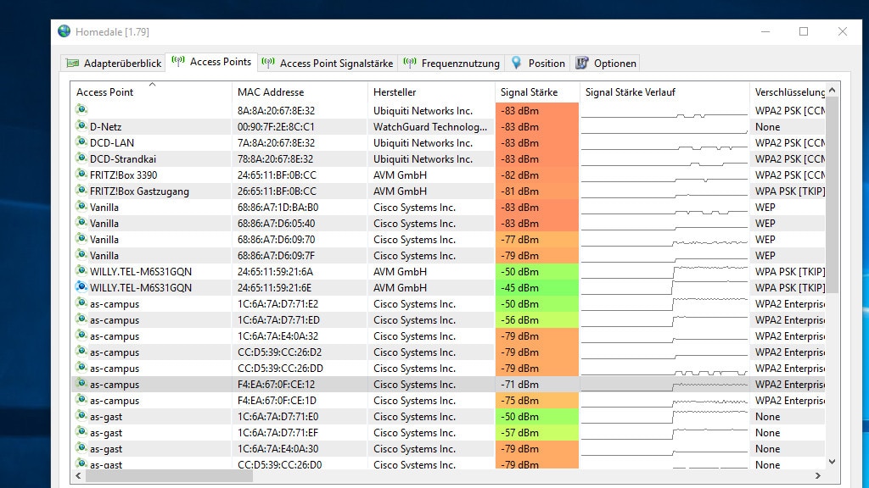Click the -57 dBm signal strength cell
This screenshot has width=869, height=488.
pyautogui.click(x=537, y=433)
